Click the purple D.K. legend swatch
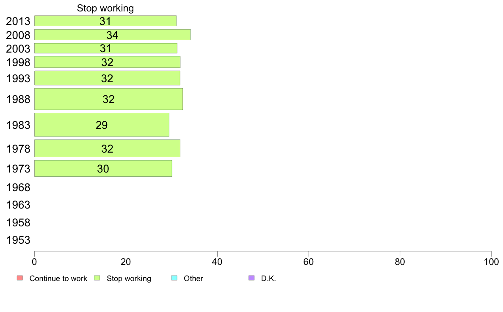Image resolution: width=503 pixels, height=312 pixels. click(251, 278)
